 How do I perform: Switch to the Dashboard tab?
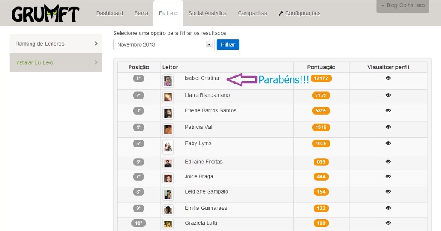click(110, 13)
